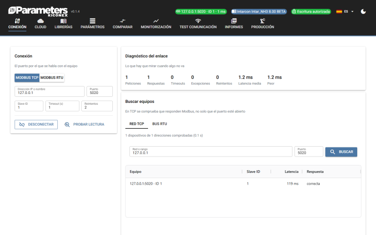
Task: Open the Librerías book icon
Action: (x=63, y=21)
